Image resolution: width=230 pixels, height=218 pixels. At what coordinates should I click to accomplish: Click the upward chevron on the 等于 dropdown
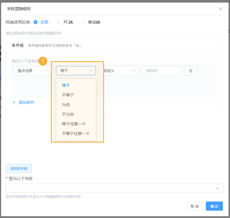pyautogui.click(x=91, y=71)
